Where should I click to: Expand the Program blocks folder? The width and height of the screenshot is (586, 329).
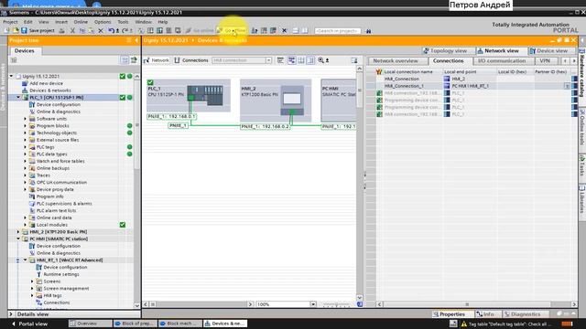click(x=25, y=126)
